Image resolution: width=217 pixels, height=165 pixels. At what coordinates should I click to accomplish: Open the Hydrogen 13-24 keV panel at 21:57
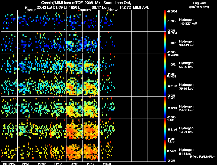pos(25,129)
